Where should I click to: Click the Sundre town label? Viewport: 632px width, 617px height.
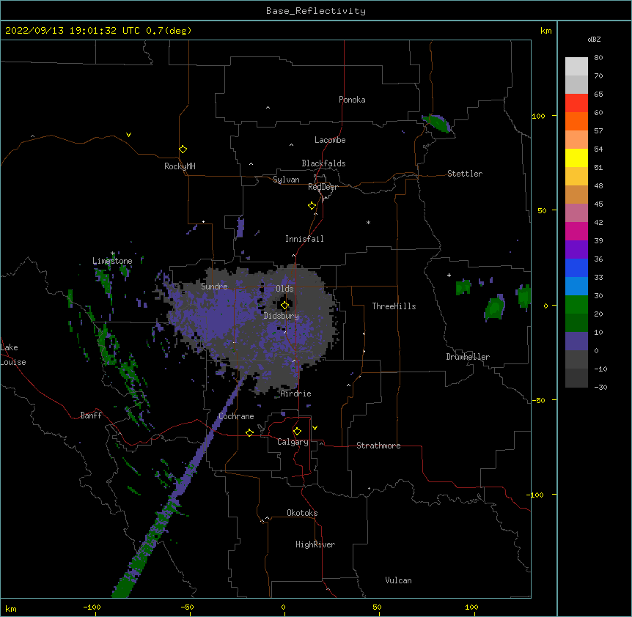click(214, 287)
